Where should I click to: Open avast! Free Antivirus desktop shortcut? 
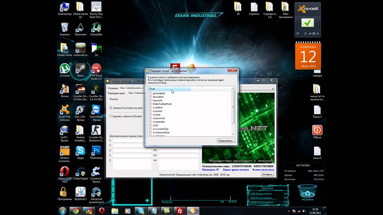[65, 113]
